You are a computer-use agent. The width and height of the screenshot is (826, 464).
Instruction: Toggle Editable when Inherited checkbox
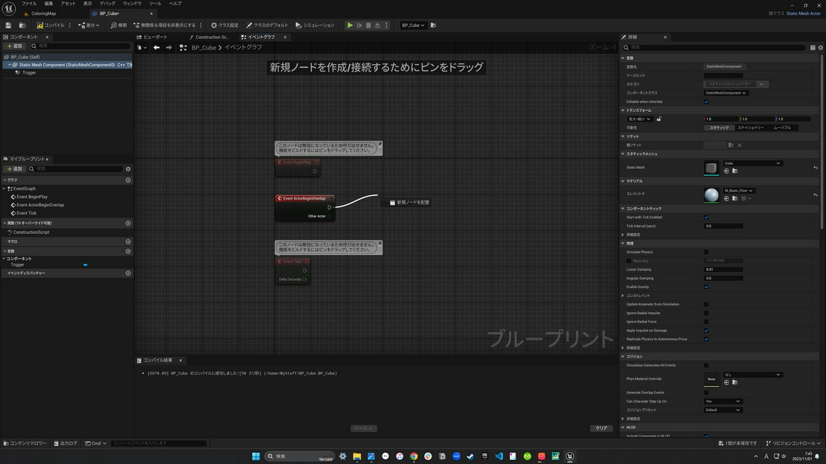pos(706,101)
